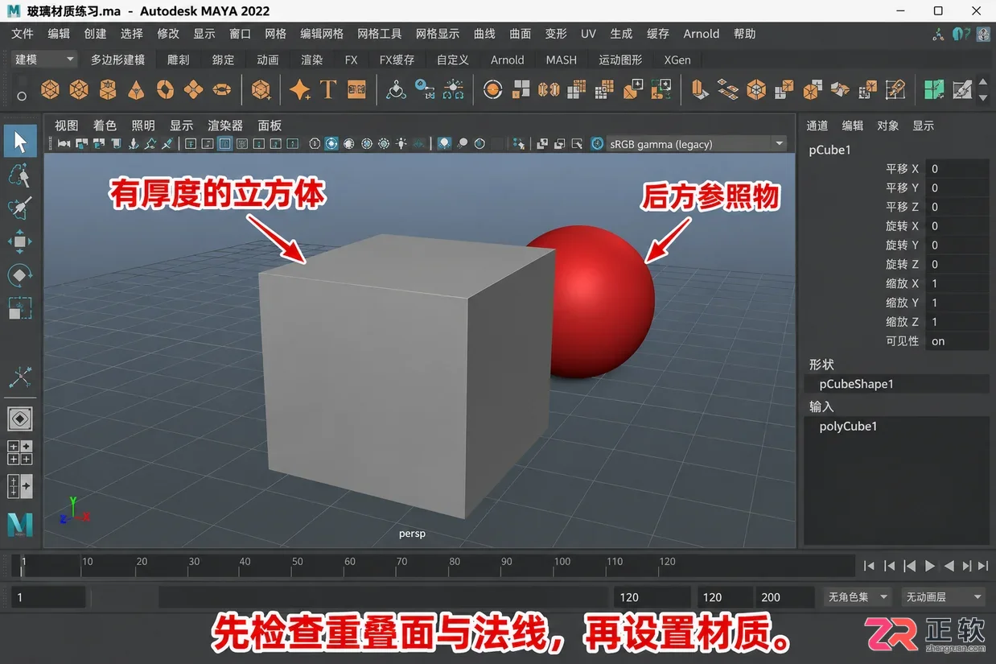The height and width of the screenshot is (664, 996).
Task: Open the Channel Box 通道 menu
Action: pos(817,126)
